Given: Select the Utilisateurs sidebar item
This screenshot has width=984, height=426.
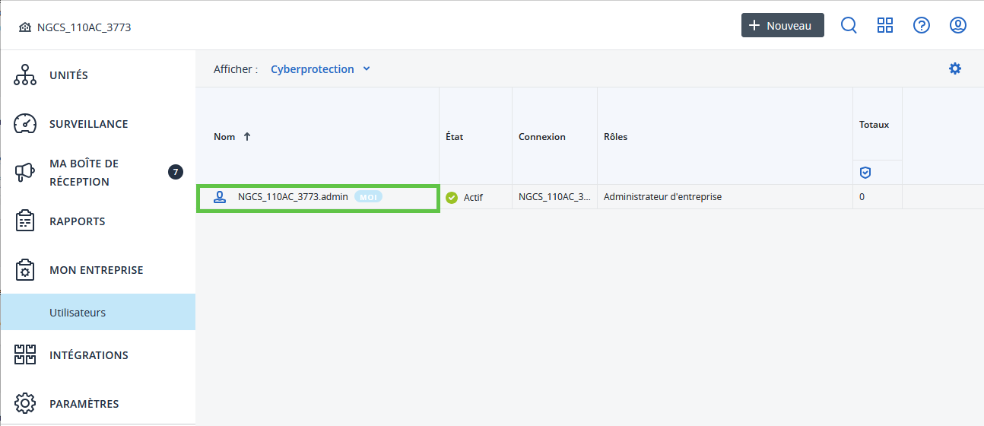Looking at the screenshot, I should [78, 313].
